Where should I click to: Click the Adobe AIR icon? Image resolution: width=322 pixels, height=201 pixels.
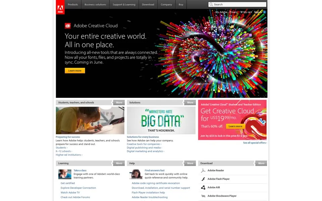point(203,188)
